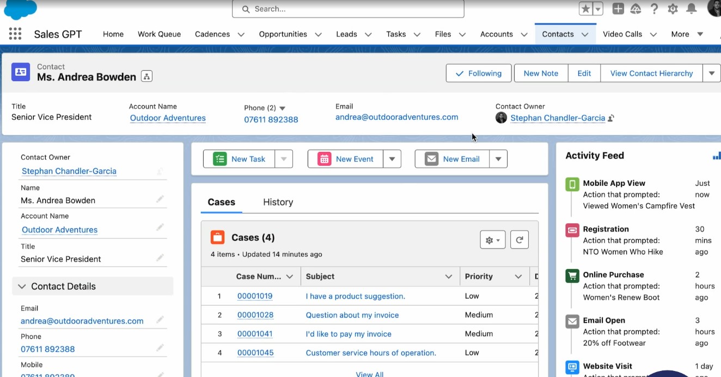The height and width of the screenshot is (377, 721).
Task: Open Notifications bell icon
Action: pos(692,9)
